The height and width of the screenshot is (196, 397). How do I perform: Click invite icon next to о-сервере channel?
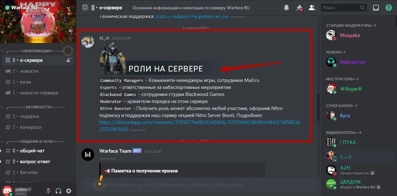click(x=69, y=60)
